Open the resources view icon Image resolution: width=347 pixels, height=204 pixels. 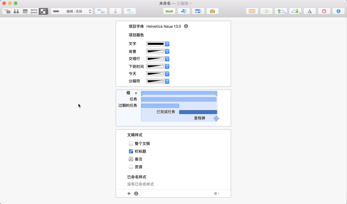[x=16, y=11]
